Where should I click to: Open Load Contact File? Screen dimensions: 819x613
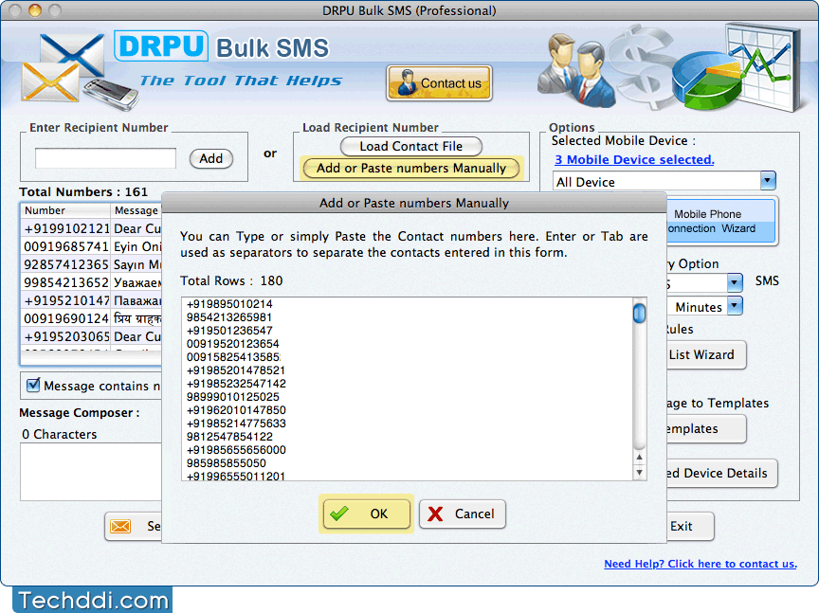click(411, 146)
